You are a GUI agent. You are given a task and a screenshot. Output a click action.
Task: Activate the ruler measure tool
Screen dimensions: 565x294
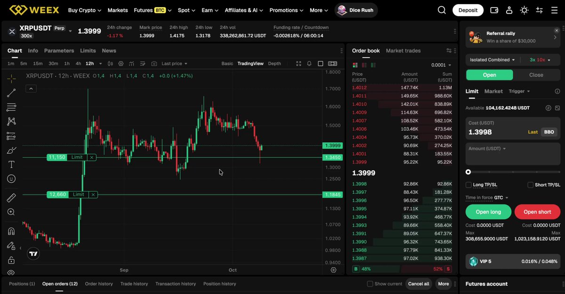click(x=11, y=198)
